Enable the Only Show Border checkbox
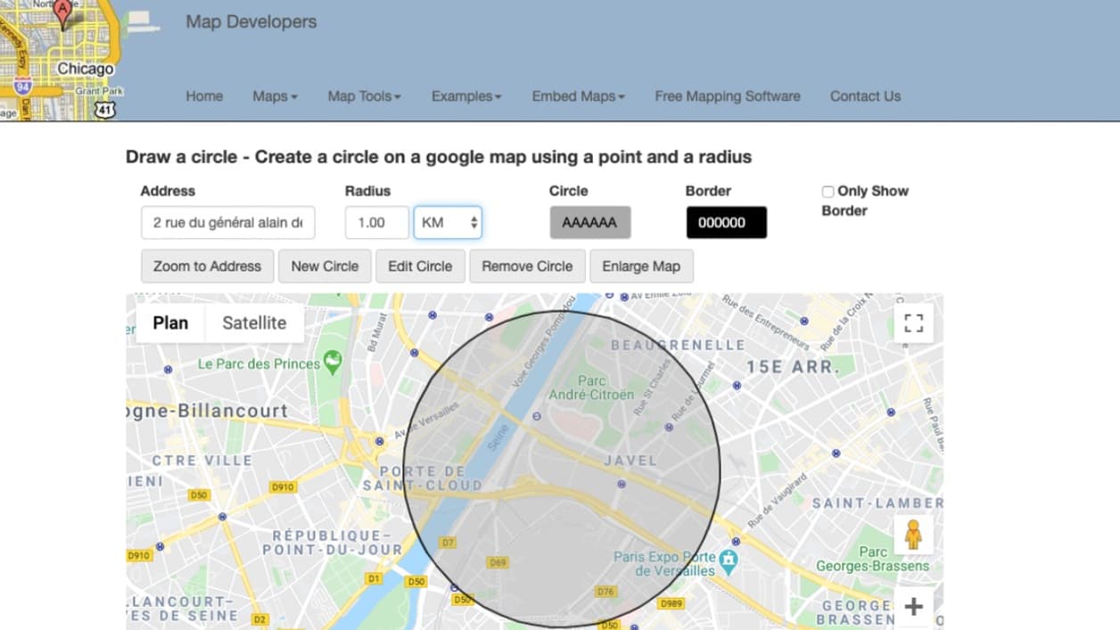 click(828, 192)
